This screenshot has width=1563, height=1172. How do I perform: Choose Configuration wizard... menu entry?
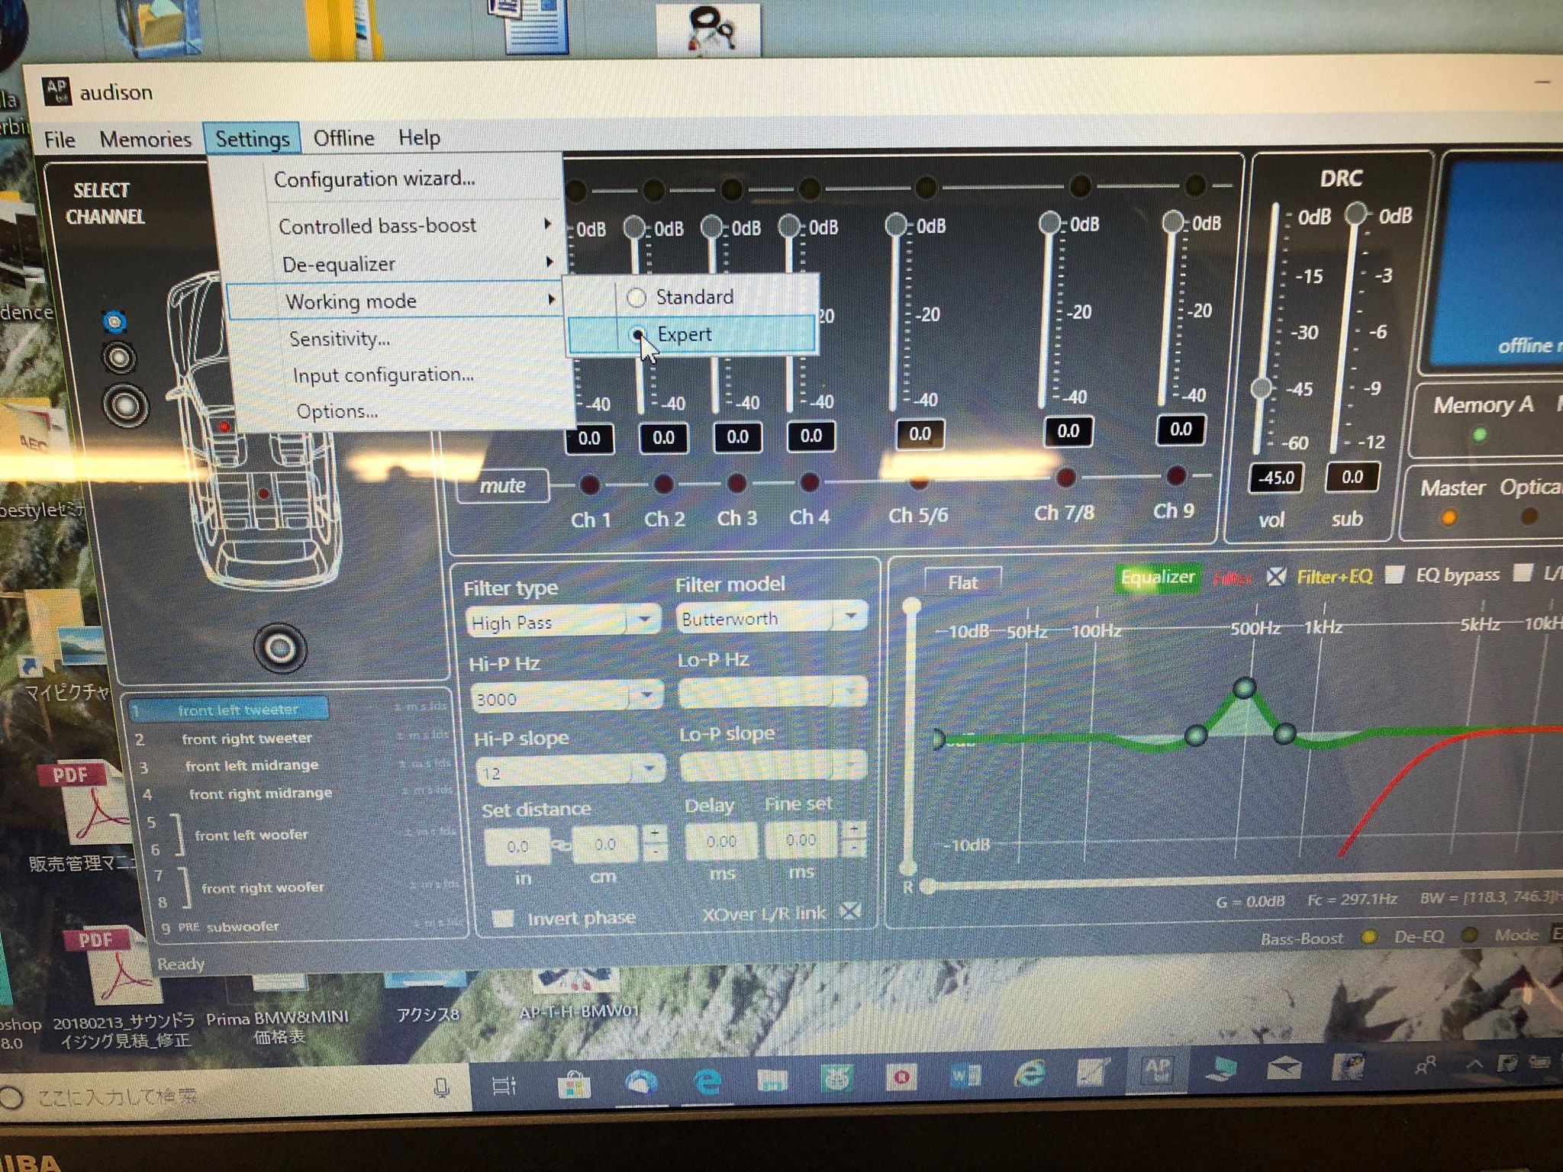(374, 179)
